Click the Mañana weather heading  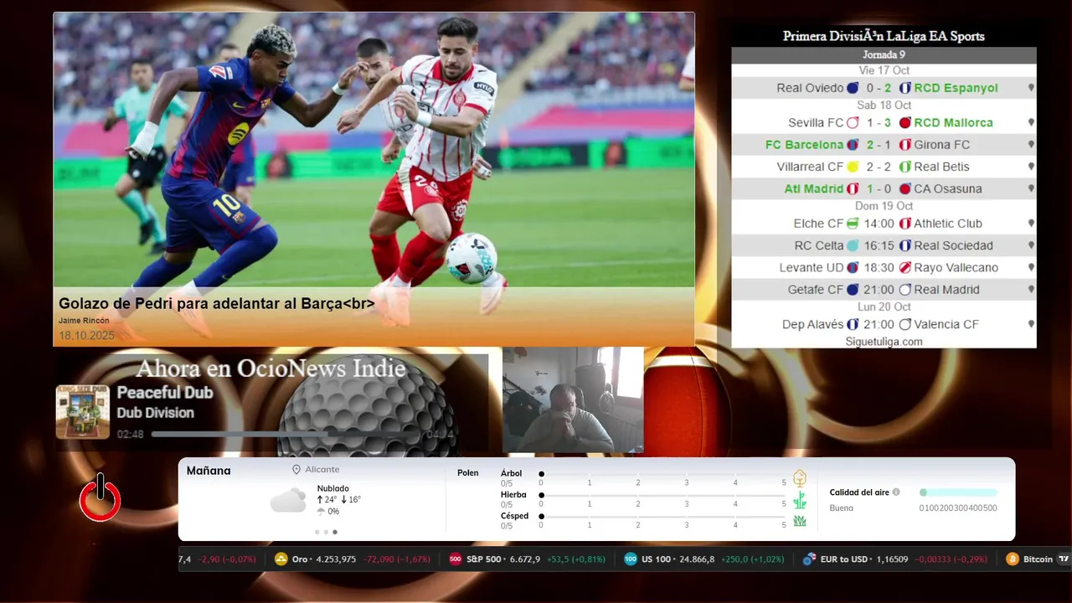coord(209,471)
